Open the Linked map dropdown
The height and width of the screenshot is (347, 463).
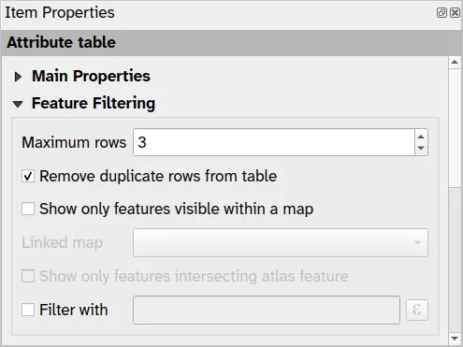281,243
